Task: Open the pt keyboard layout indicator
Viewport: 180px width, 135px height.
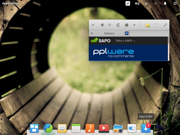Action: [x=127, y=3]
